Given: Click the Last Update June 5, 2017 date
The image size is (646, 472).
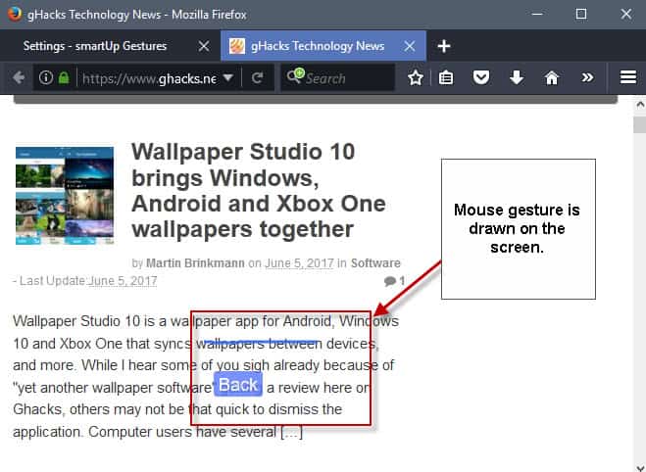Looking at the screenshot, I should (x=123, y=281).
